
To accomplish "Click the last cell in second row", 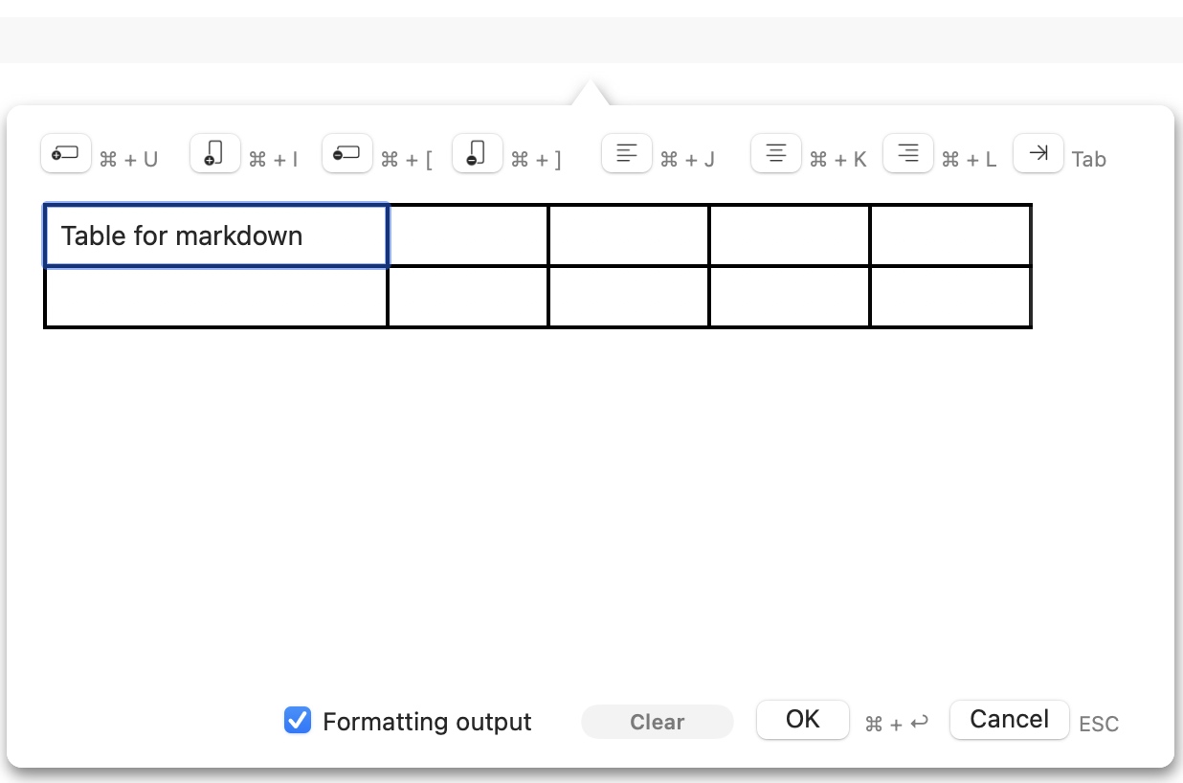I will click(950, 297).
